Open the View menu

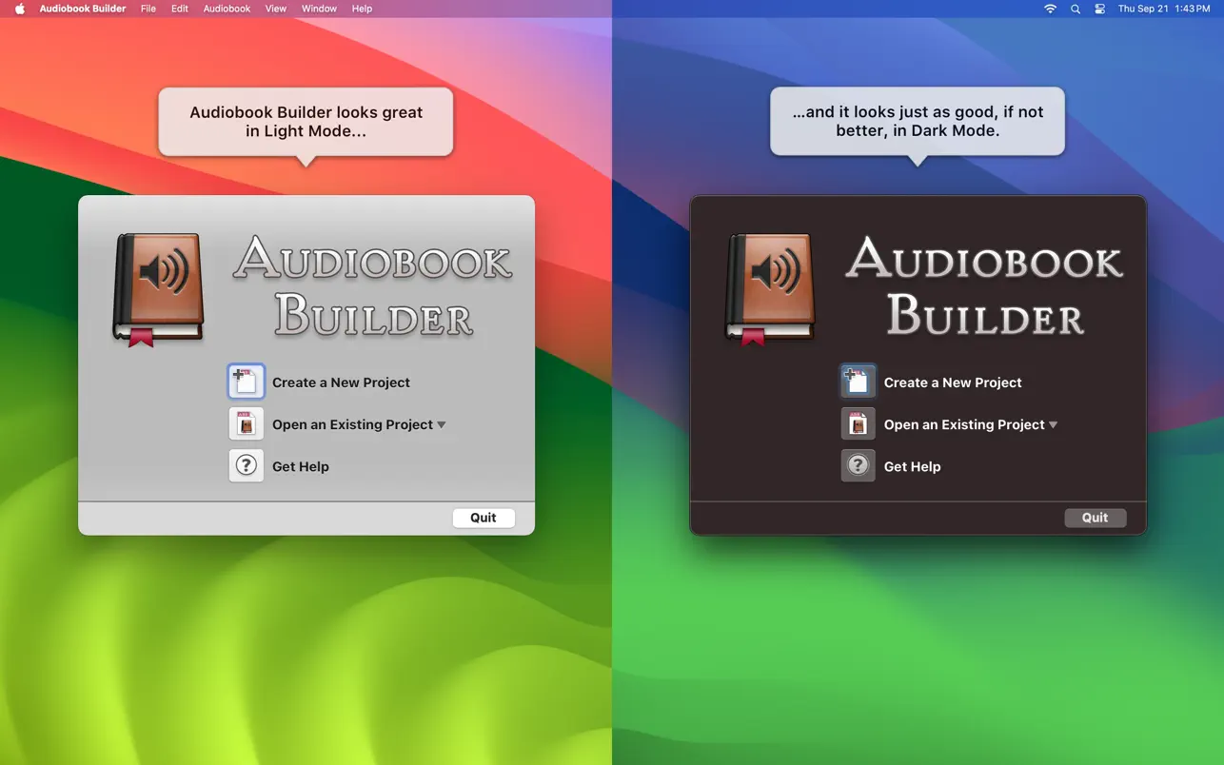[276, 9]
